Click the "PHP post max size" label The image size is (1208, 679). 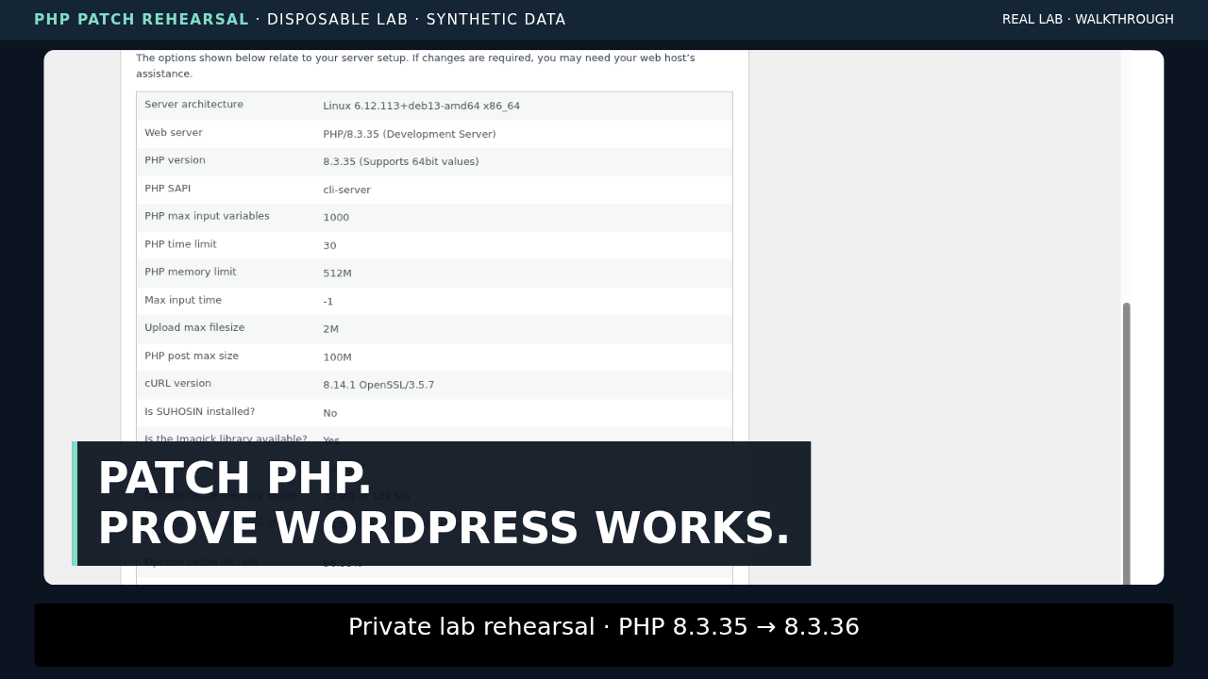click(x=192, y=356)
